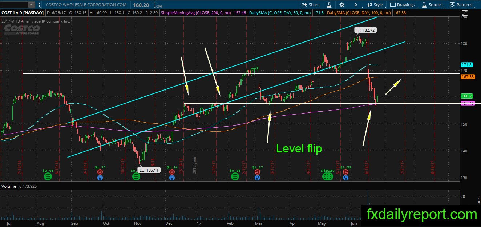Click the green dividend icon beside Lo: 135.11
Viewport: 481px width, 227px height.
point(136,176)
